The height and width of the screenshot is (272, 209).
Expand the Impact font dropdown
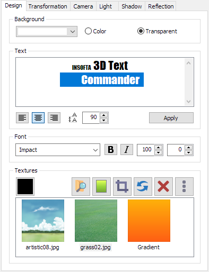(x=58, y=150)
